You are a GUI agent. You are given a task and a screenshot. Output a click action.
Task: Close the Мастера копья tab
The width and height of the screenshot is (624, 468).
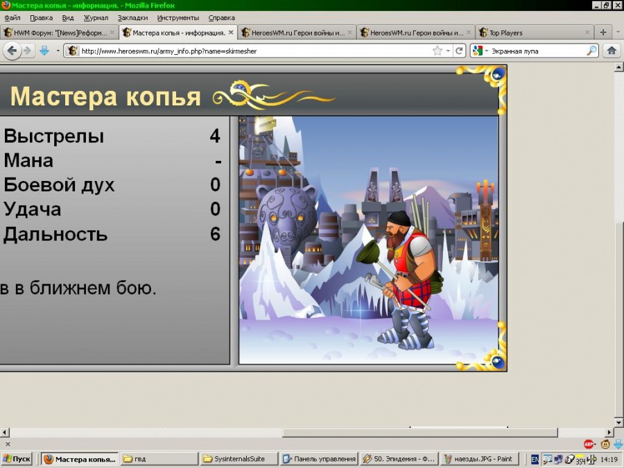(x=231, y=32)
